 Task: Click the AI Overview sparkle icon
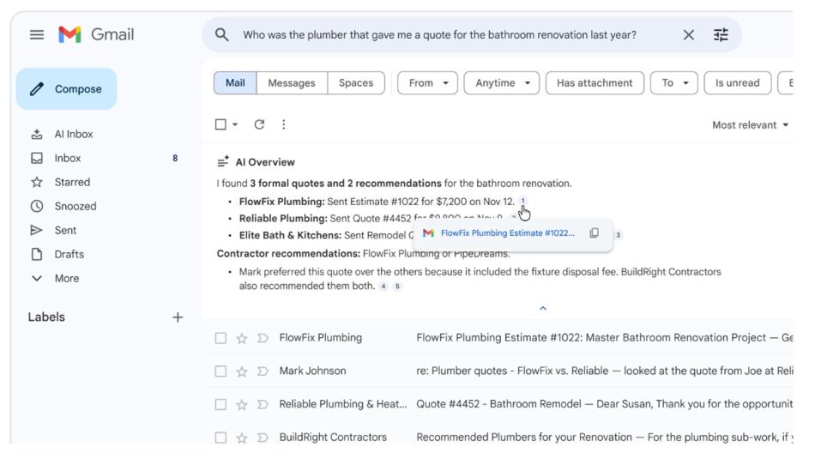point(223,161)
